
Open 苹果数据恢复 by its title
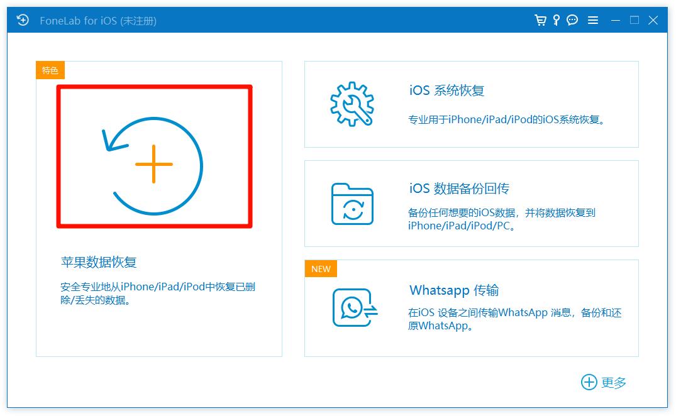click(99, 262)
